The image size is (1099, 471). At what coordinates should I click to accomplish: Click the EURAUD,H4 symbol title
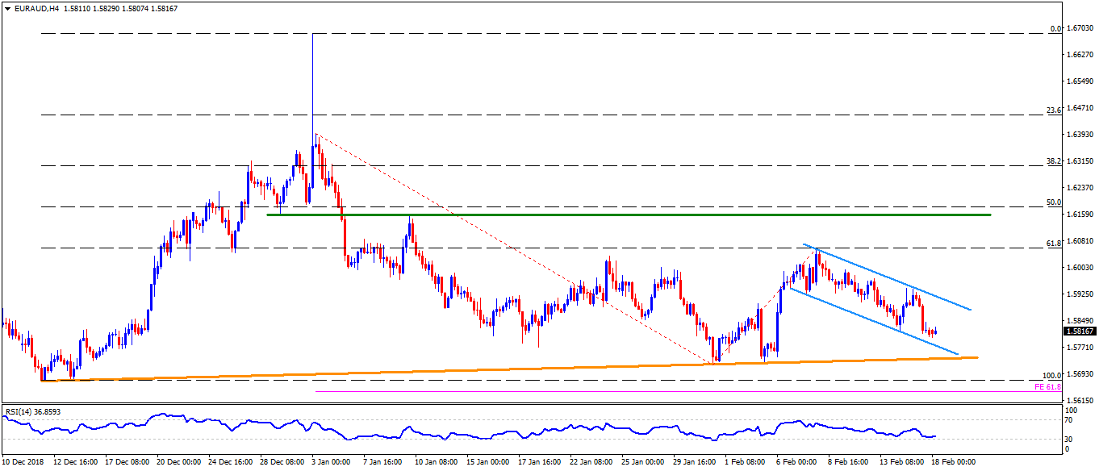[x=32, y=8]
